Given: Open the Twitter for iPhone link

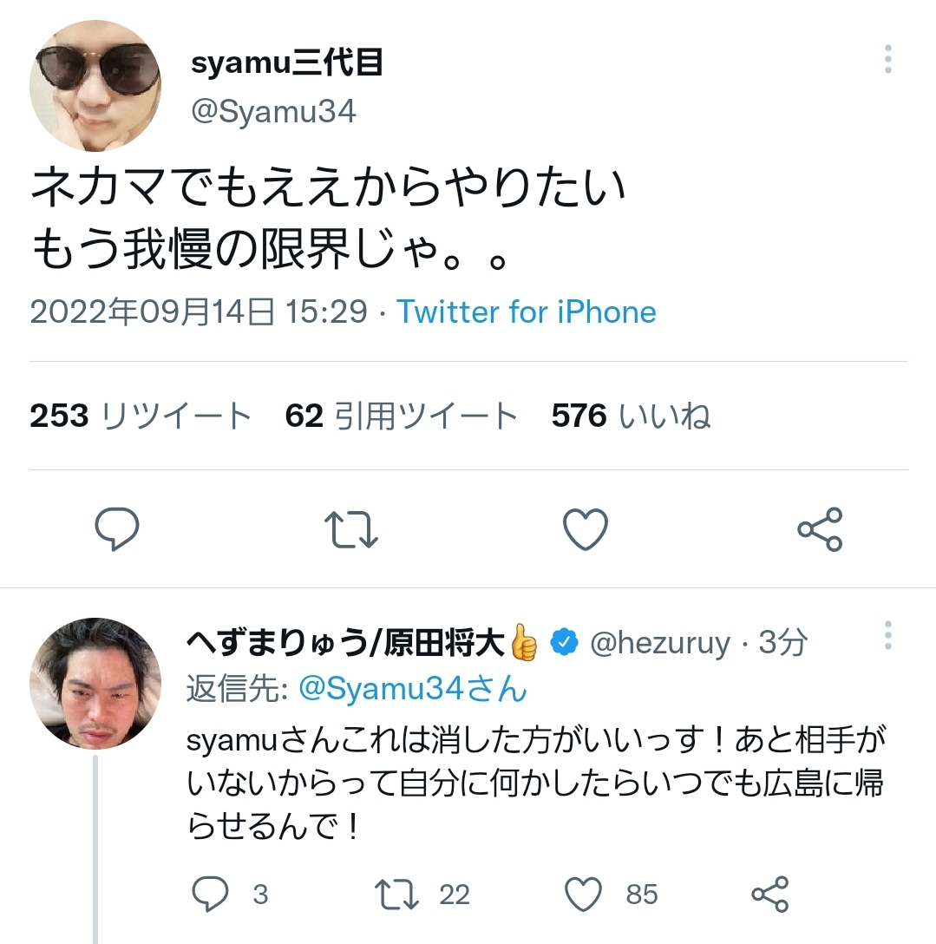Looking at the screenshot, I should coord(527,312).
